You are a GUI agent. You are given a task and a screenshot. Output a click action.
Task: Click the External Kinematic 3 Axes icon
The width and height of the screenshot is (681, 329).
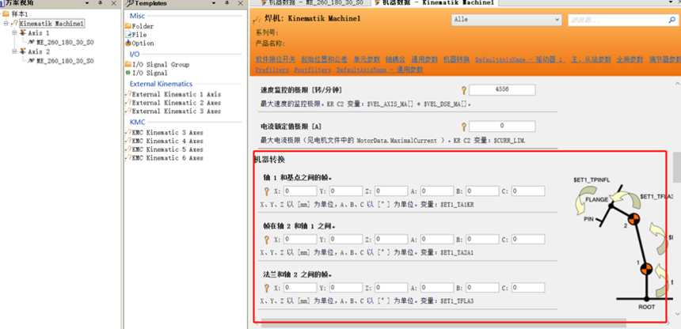click(x=128, y=111)
